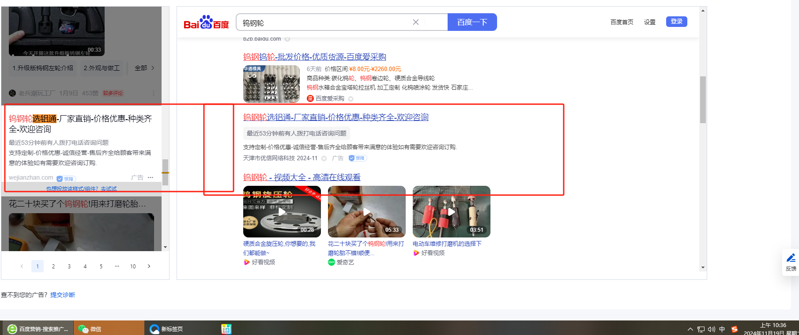This screenshot has height=335, width=799.
Task: Open the 设置 settings link
Action: coord(650,22)
